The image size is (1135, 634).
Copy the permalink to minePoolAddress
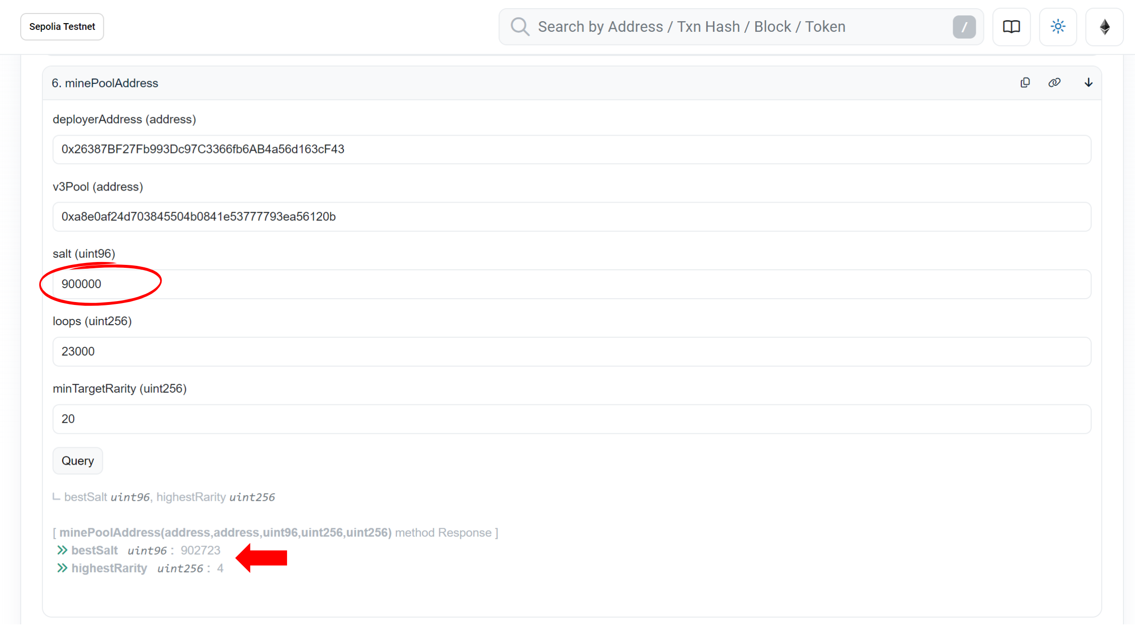pyautogui.click(x=1054, y=83)
